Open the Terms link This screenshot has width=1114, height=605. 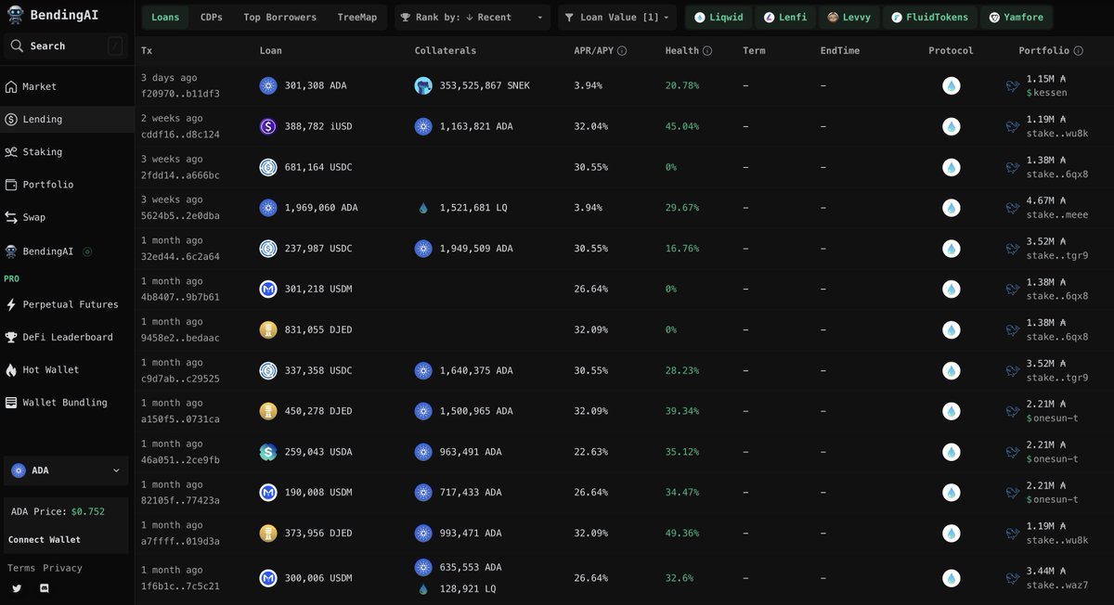click(x=21, y=568)
